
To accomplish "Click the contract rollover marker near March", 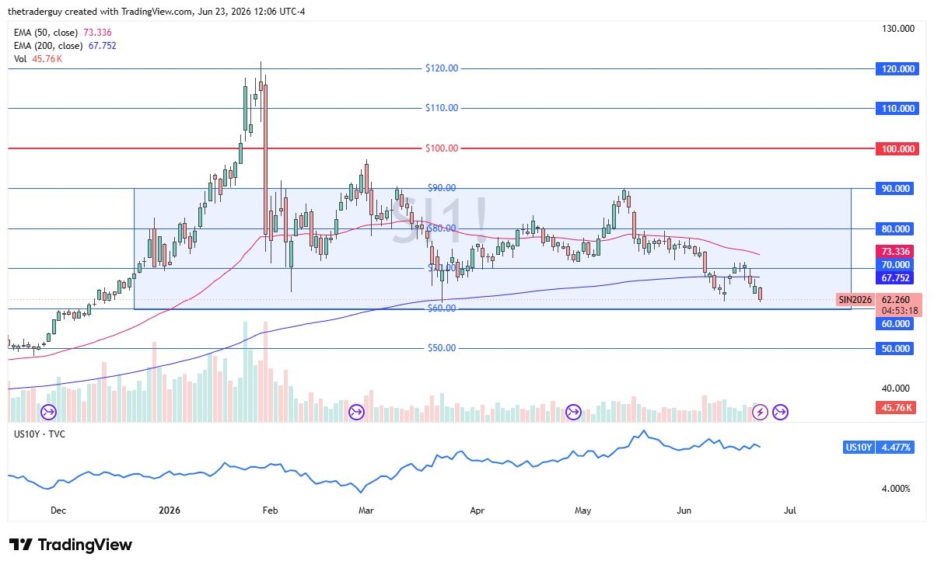I will coord(357,412).
